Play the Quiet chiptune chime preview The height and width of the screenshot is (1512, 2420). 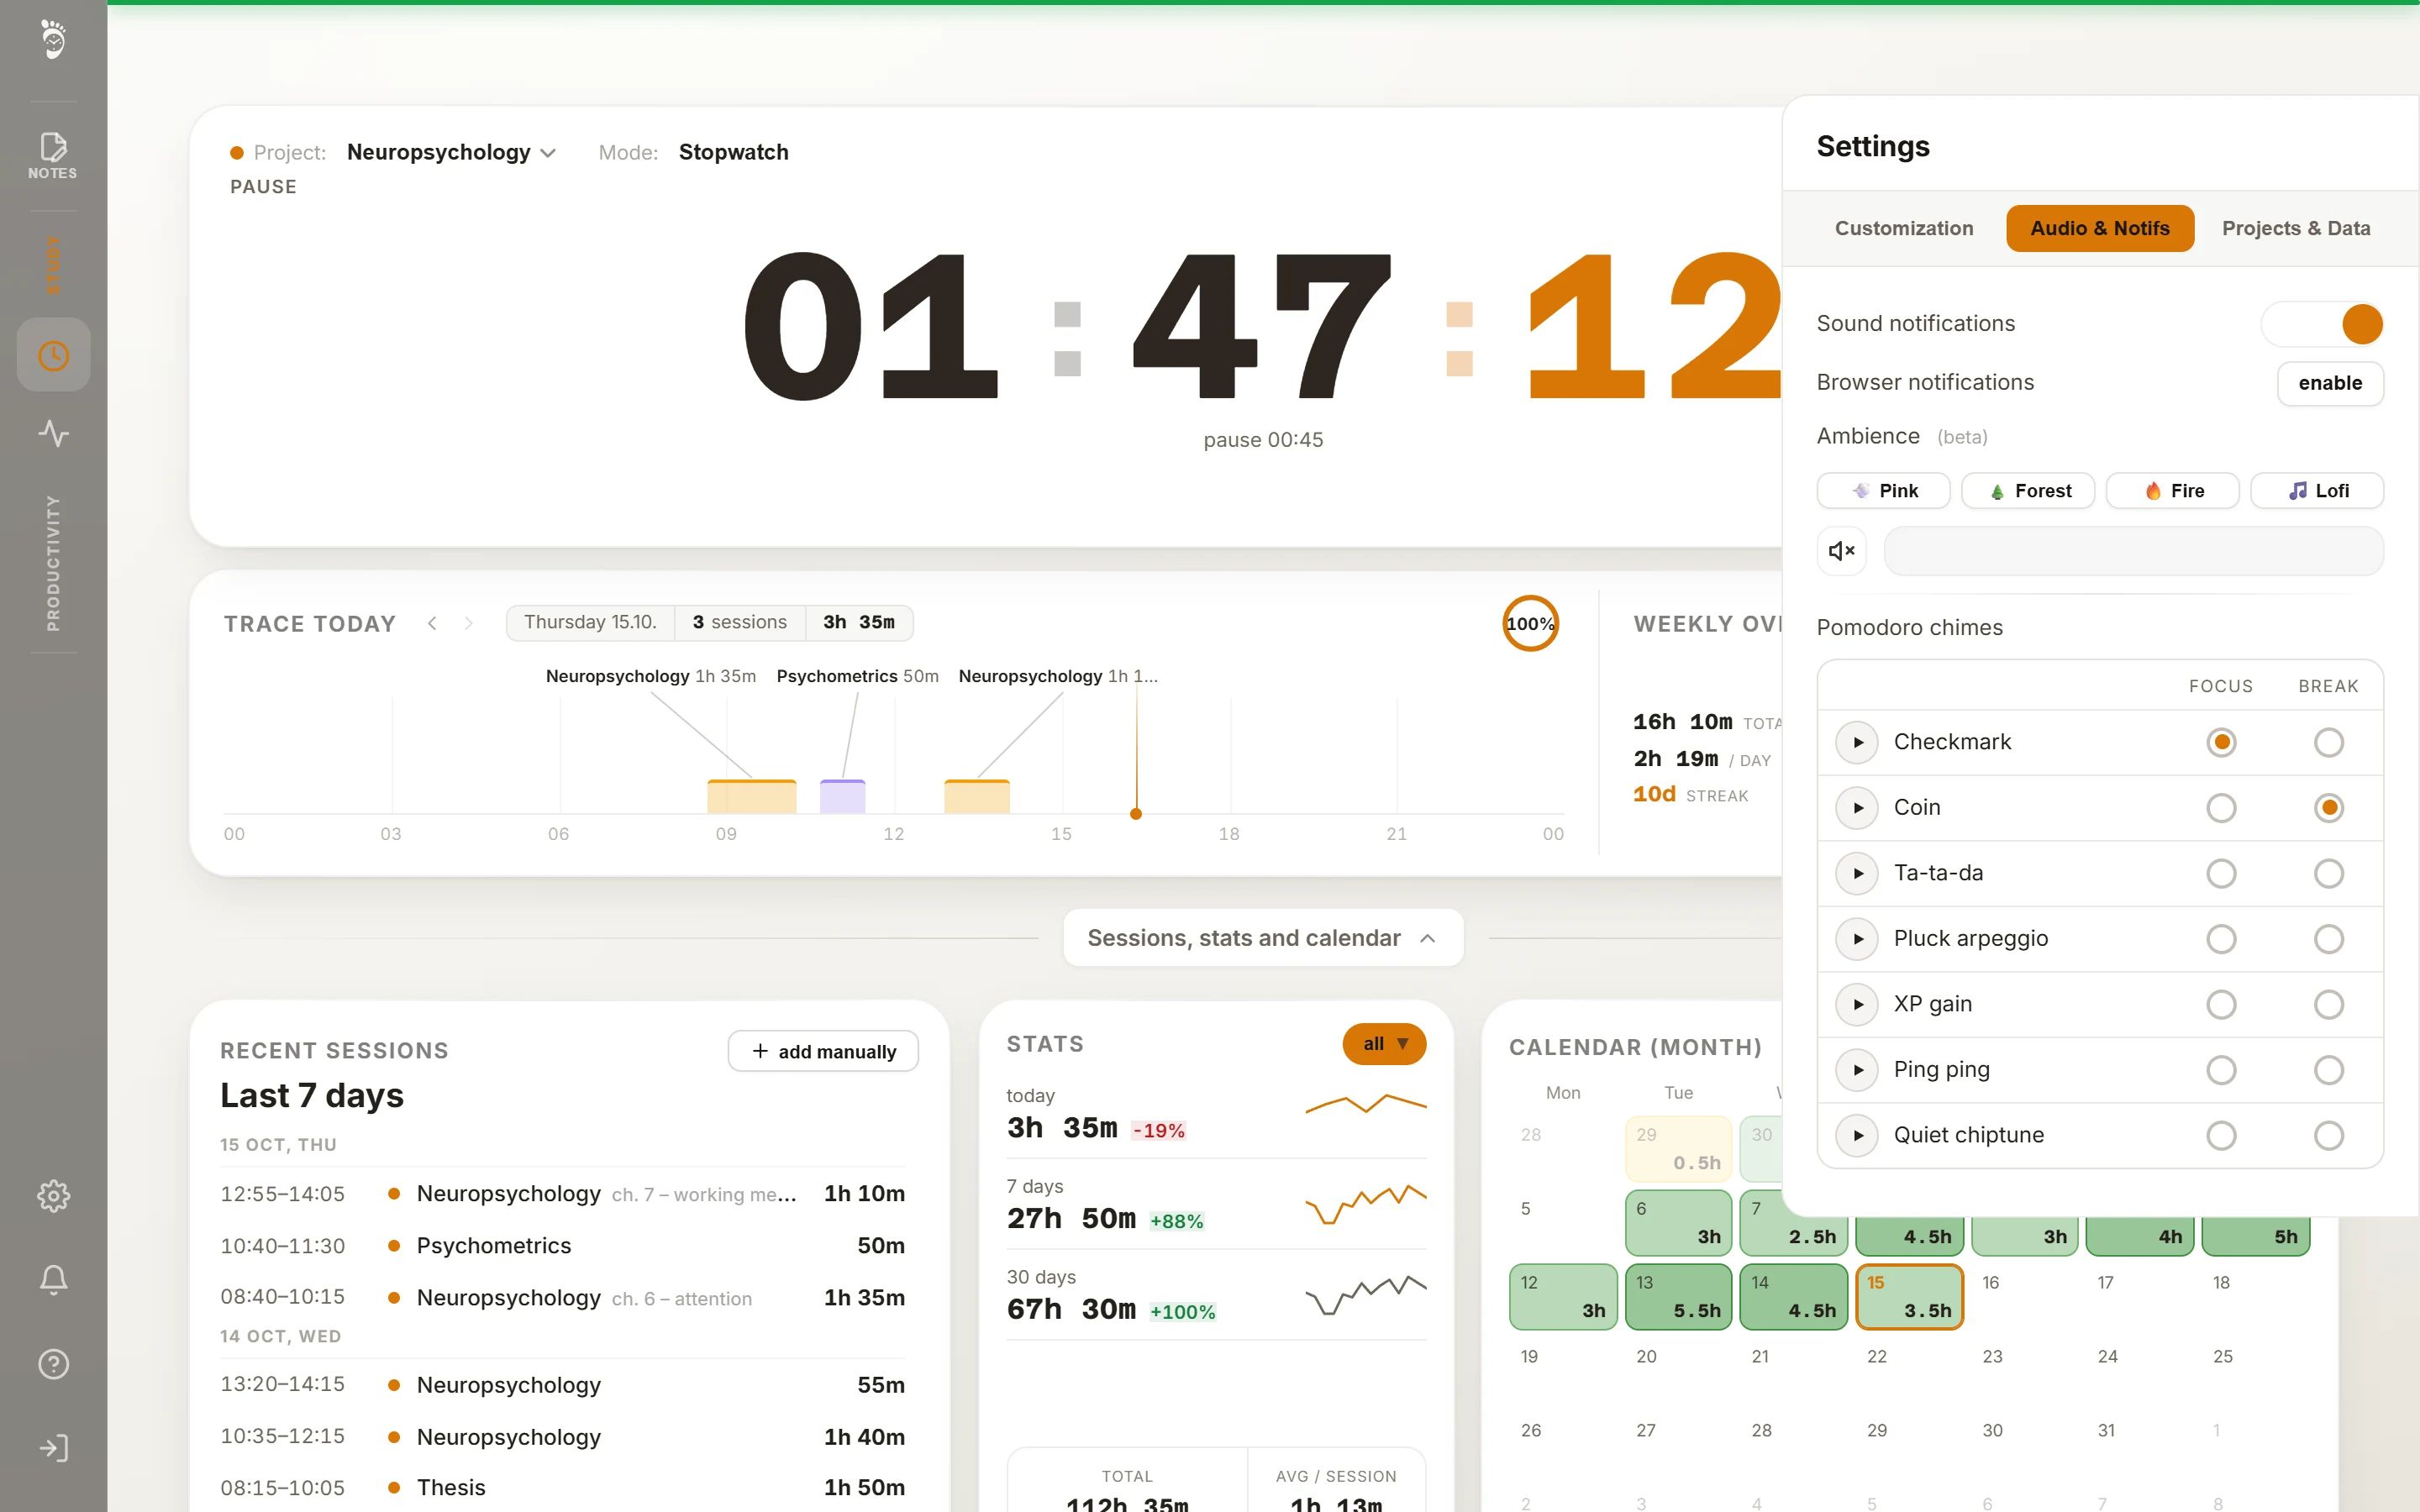[x=1858, y=1135]
